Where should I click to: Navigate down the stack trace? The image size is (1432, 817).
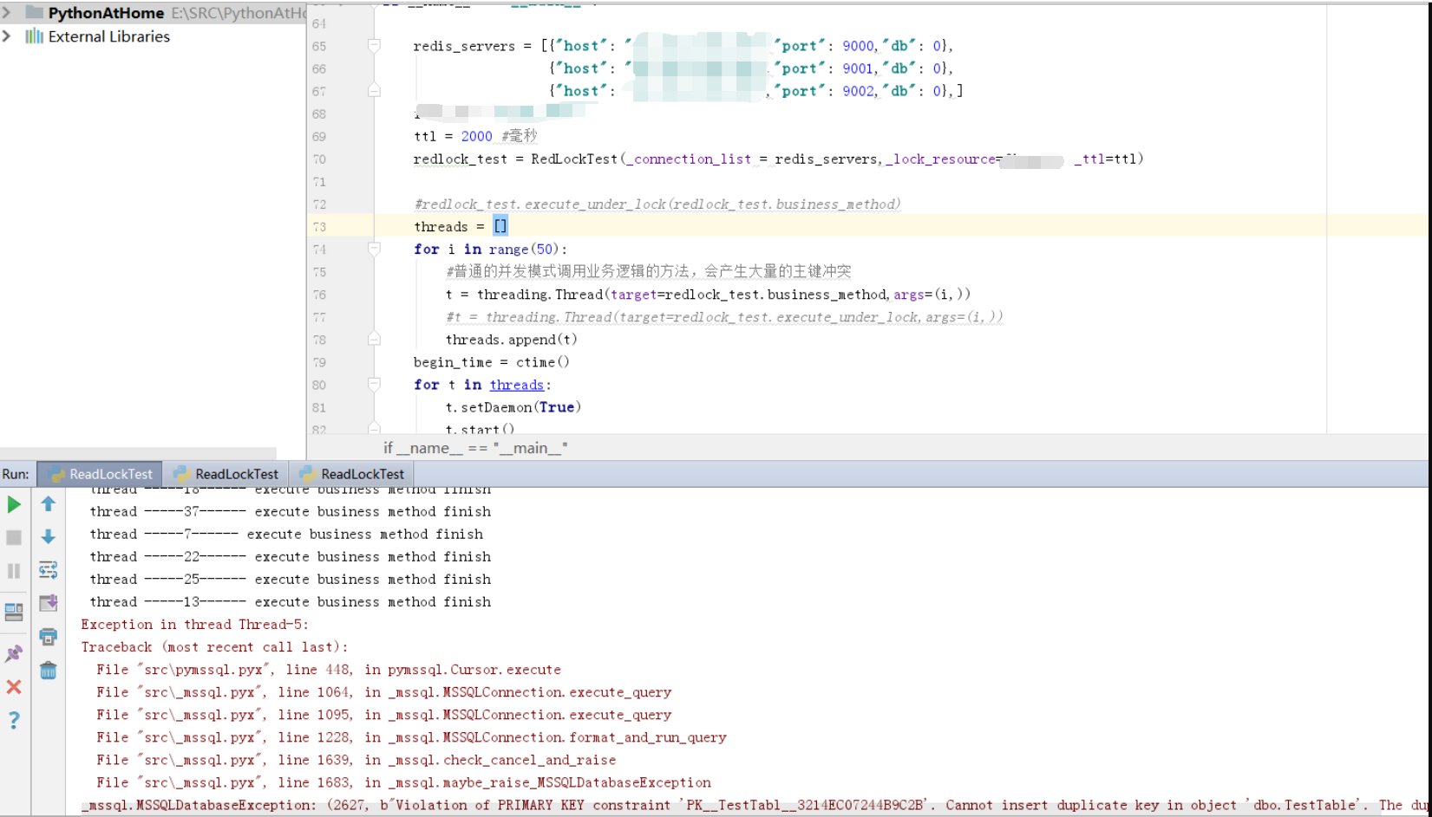pyautogui.click(x=49, y=536)
